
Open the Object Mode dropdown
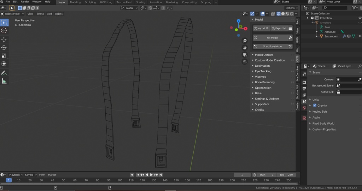click(13, 14)
